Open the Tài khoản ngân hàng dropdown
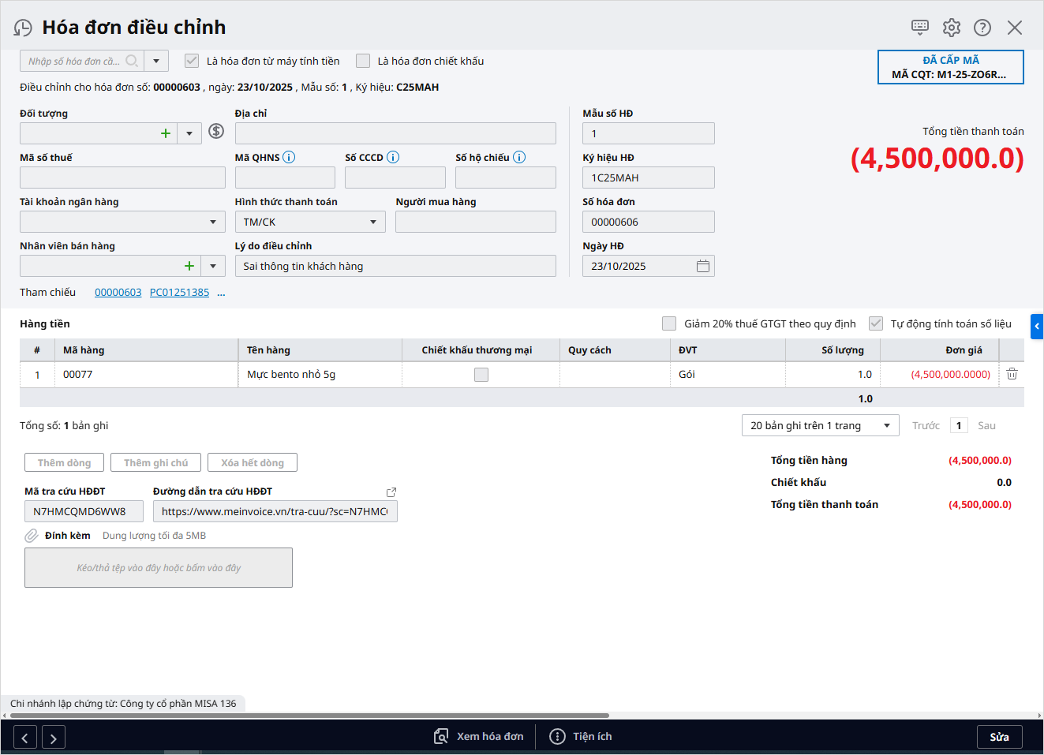 coord(213,222)
